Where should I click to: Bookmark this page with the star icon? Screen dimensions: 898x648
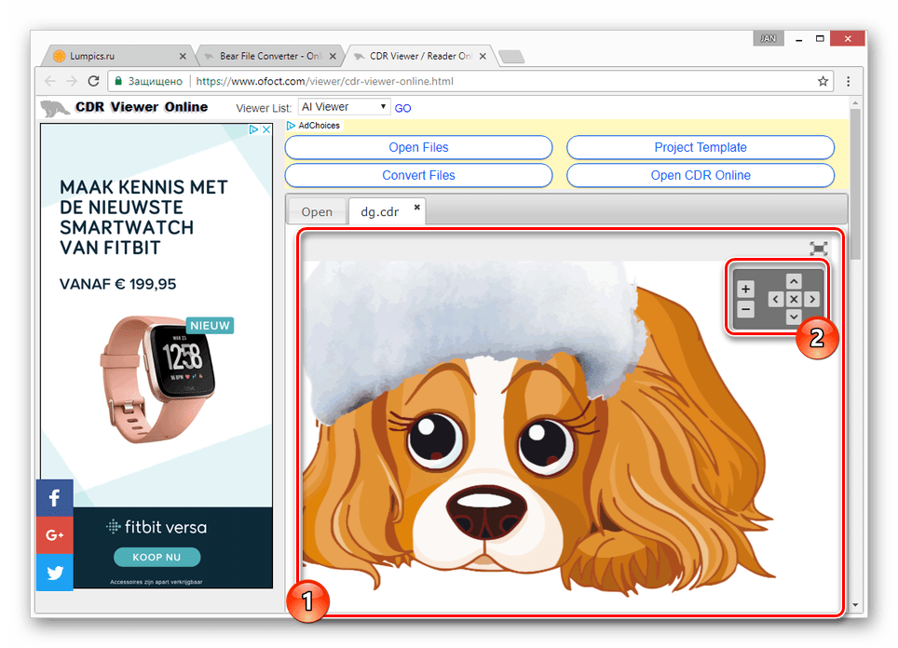pos(823,81)
